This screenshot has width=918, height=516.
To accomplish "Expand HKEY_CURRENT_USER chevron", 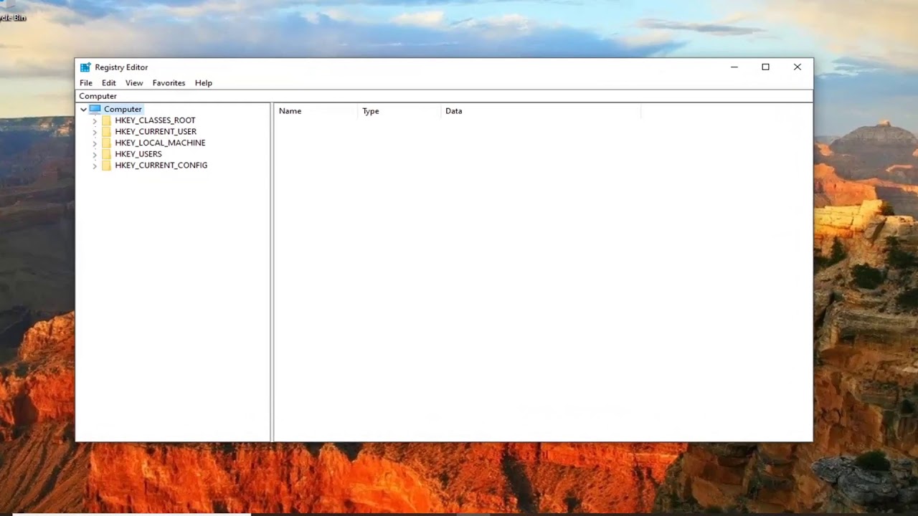I will pos(95,132).
